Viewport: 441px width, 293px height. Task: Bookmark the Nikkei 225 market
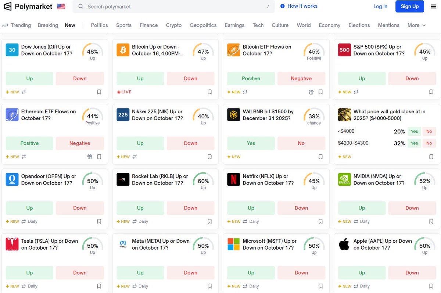[209, 157]
